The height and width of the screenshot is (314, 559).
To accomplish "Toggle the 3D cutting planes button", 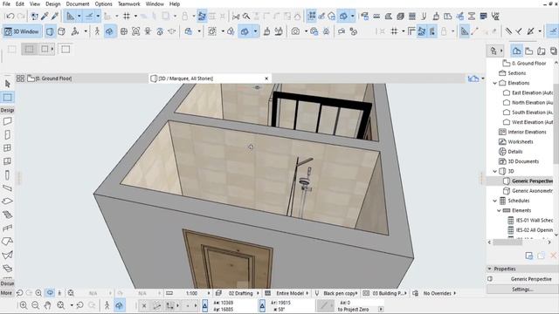I will click(x=245, y=31).
